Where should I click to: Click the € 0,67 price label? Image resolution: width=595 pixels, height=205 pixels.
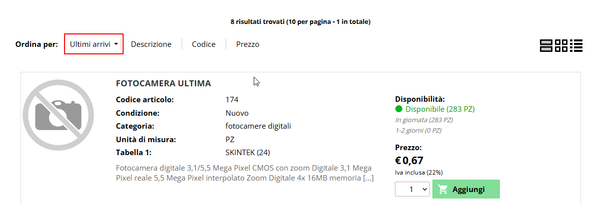(x=409, y=161)
